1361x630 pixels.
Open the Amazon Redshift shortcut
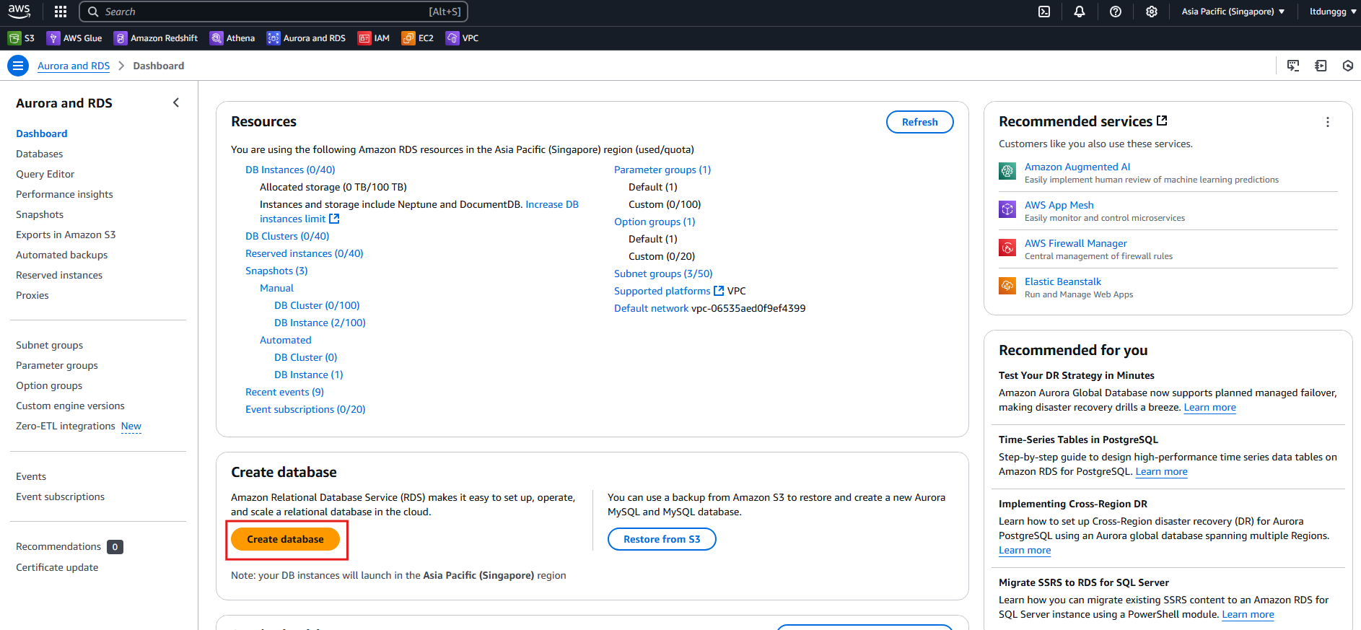[x=156, y=38]
